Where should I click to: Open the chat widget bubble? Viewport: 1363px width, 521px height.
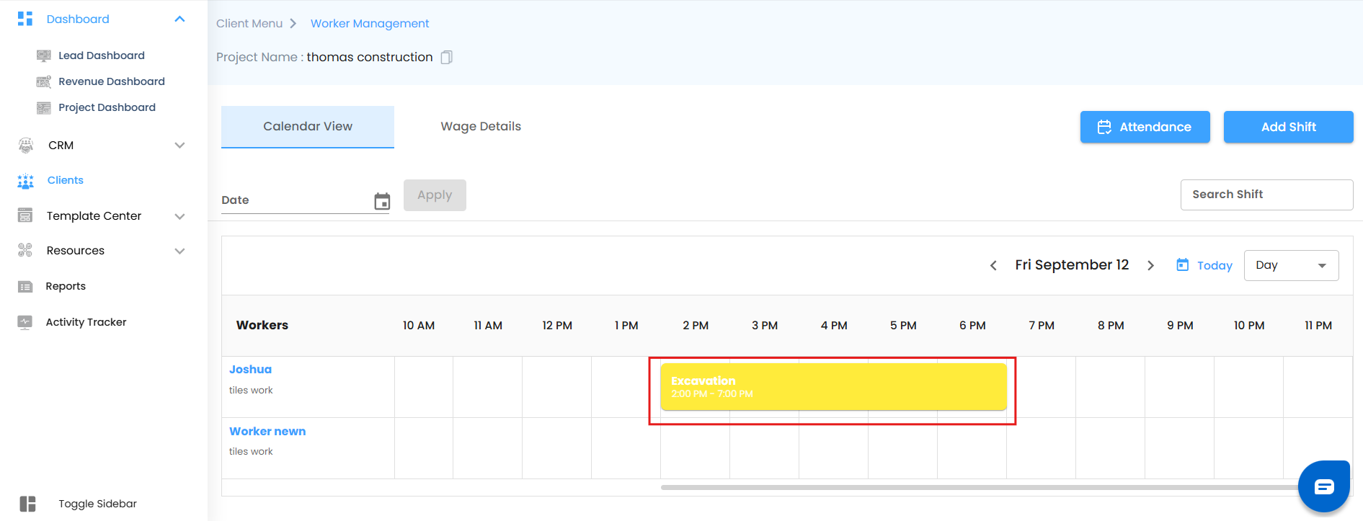pyautogui.click(x=1323, y=487)
